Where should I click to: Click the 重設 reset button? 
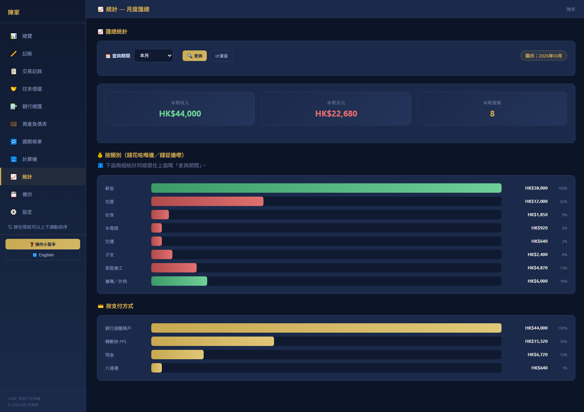tap(221, 56)
